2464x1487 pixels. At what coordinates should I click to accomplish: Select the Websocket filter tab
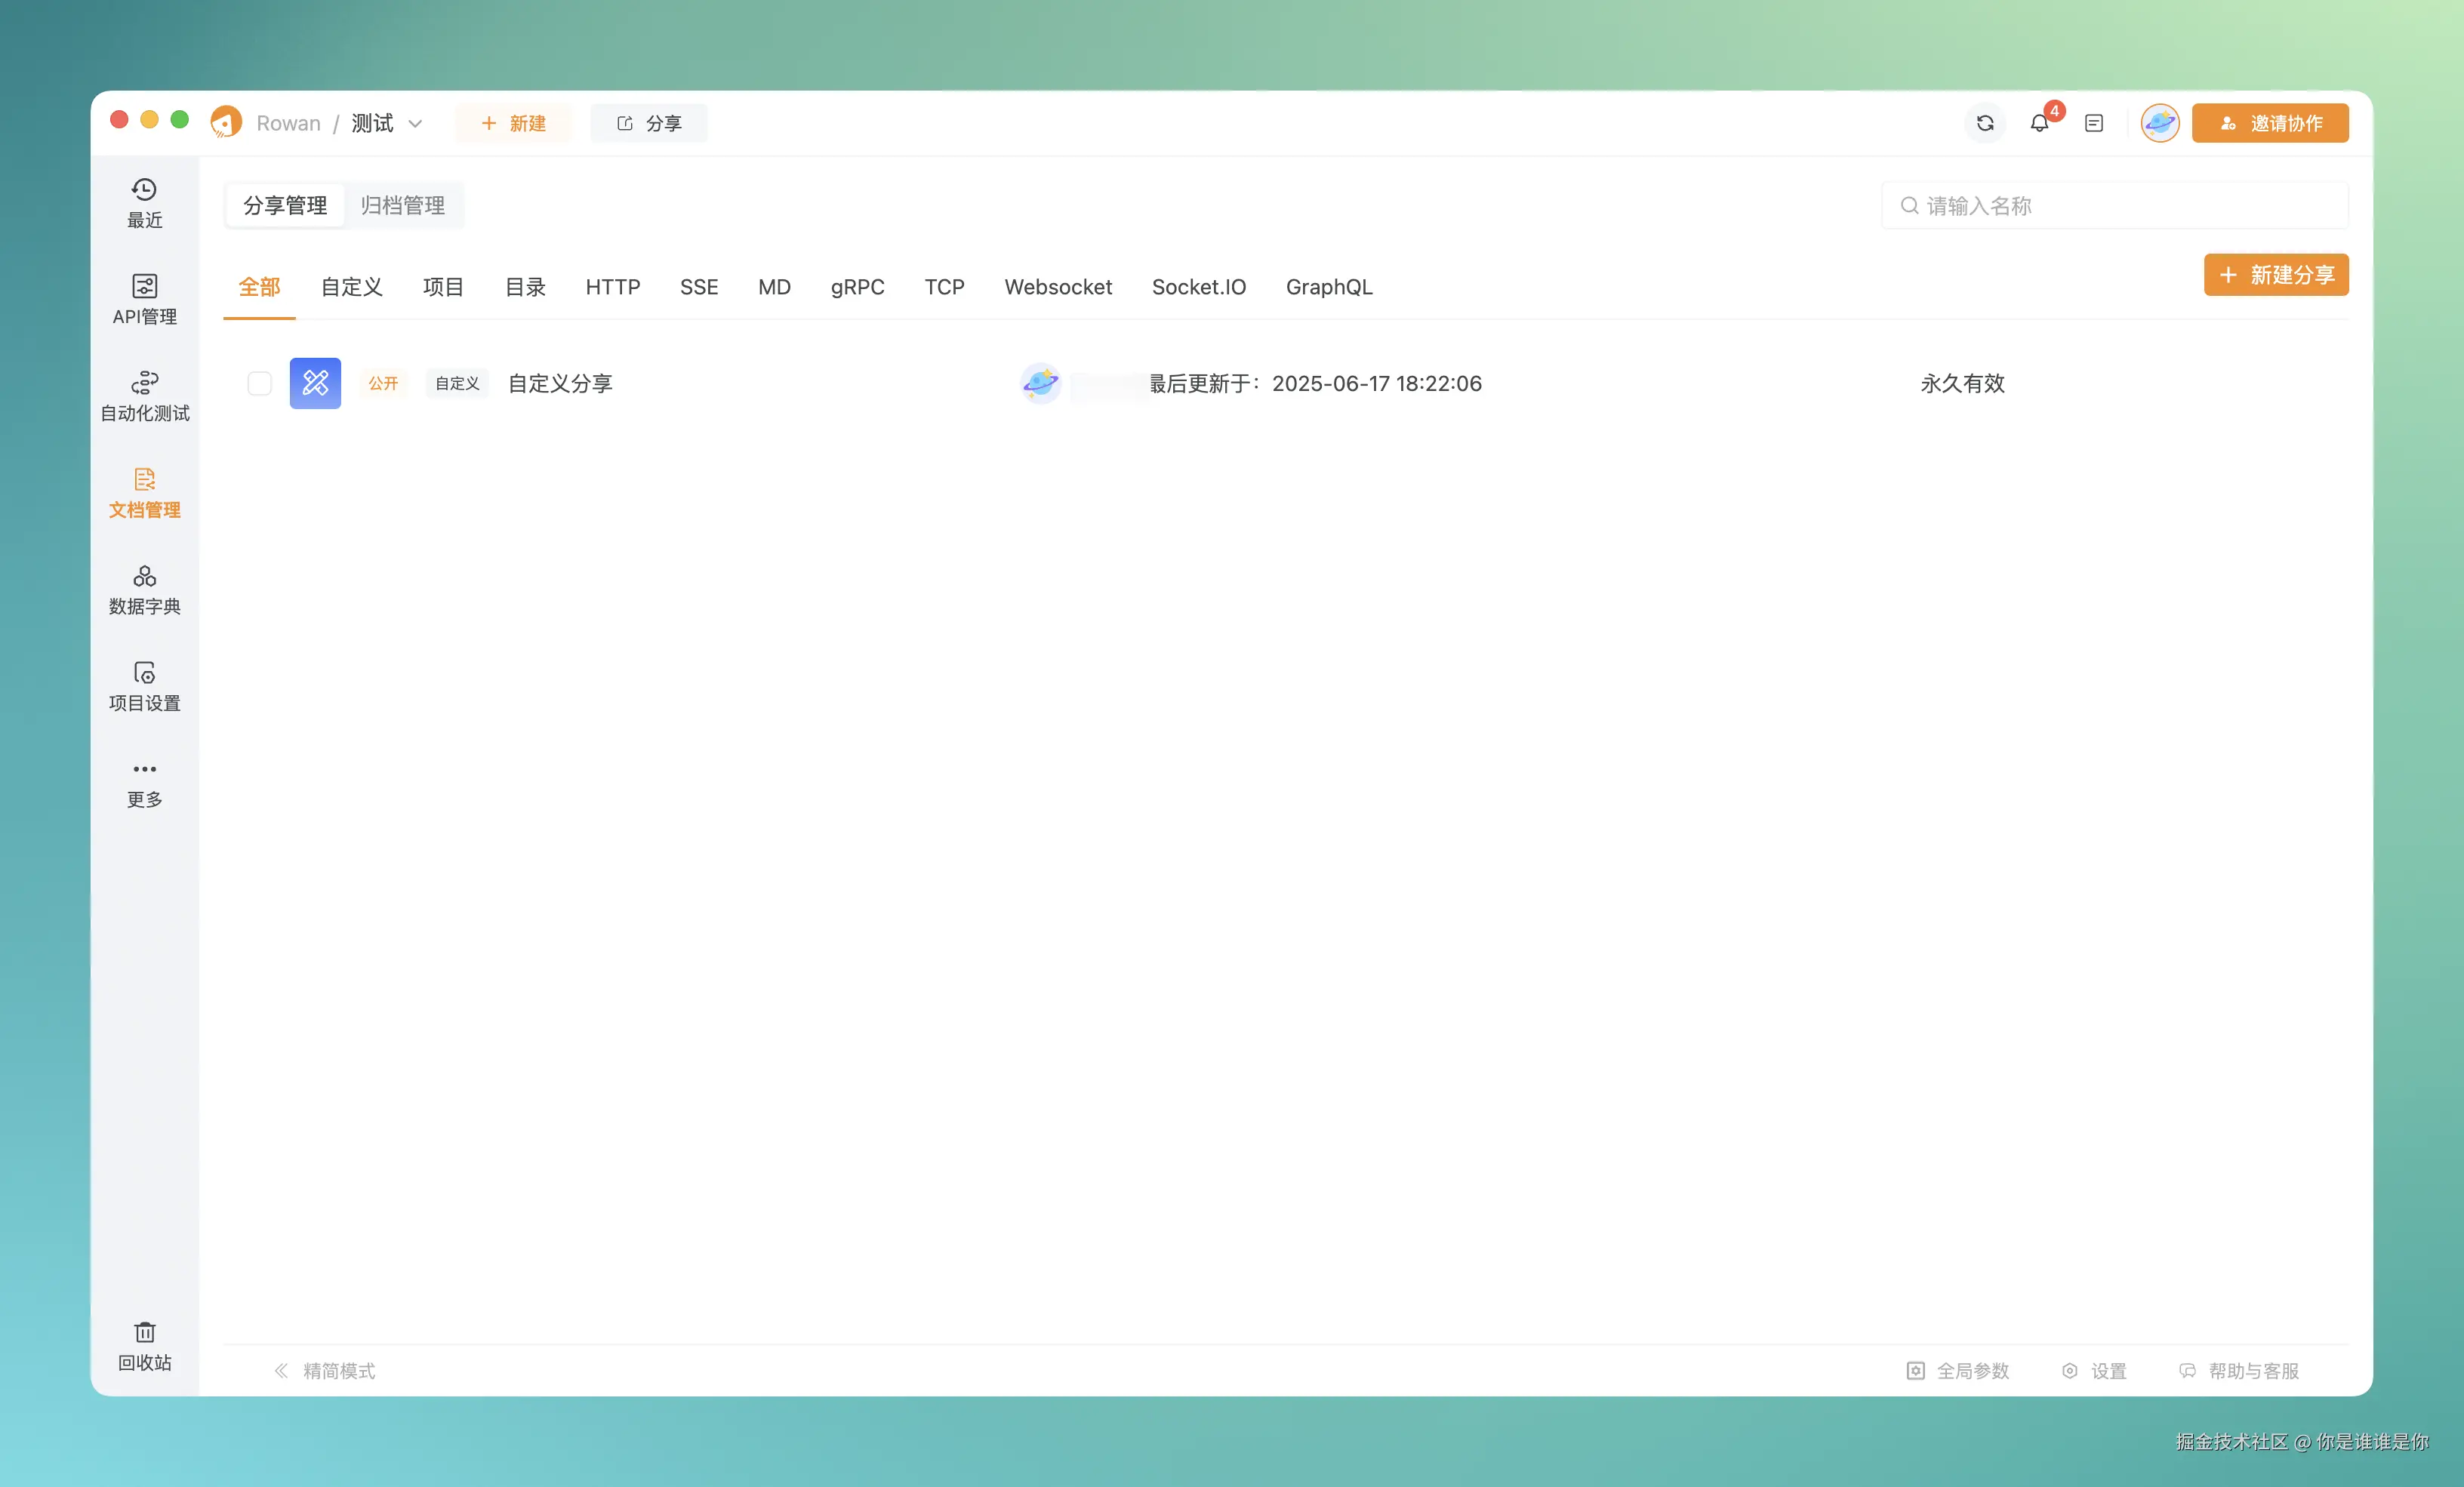pyautogui.click(x=1057, y=287)
